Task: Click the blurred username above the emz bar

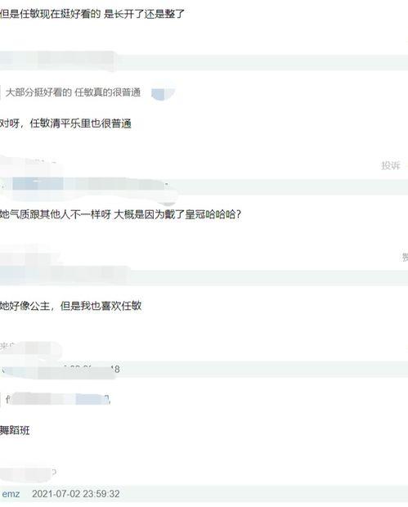Action: point(29,473)
